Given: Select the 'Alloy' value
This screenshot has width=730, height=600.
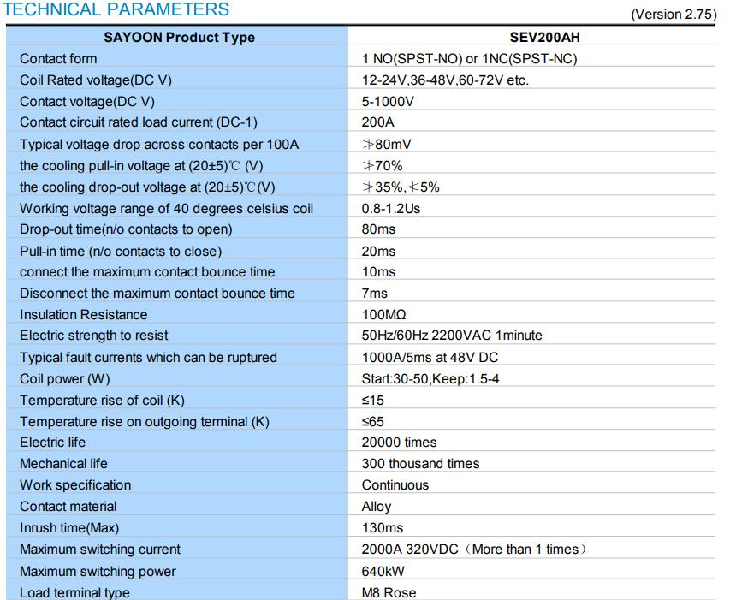Looking at the screenshot, I should (377, 507).
